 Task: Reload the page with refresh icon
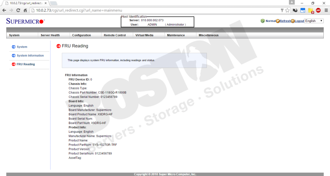pos(18,10)
